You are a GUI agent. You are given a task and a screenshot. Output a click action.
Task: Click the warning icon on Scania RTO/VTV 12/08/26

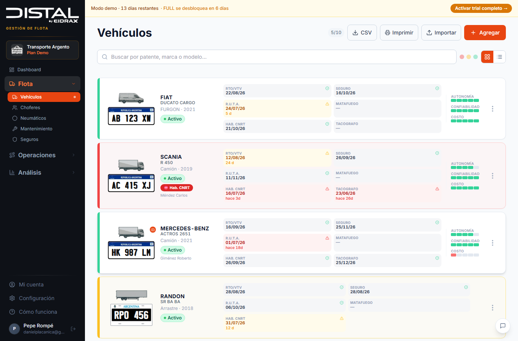click(327, 153)
